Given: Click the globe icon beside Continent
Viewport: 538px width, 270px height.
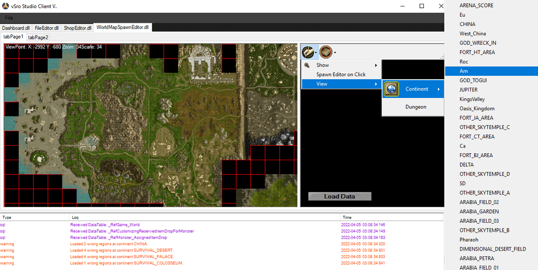Looking at the screenshot, I should pyautogui.click(x=391, y=89).
